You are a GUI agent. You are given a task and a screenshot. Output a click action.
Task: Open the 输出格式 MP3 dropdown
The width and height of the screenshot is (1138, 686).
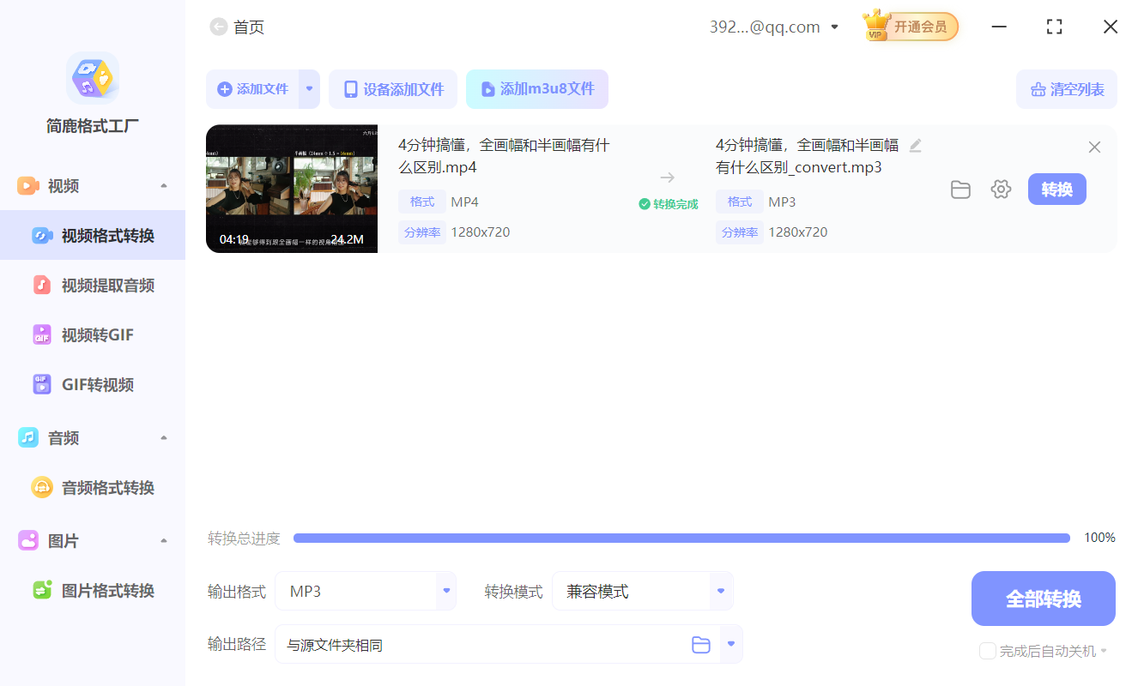[x=445, y=591]
